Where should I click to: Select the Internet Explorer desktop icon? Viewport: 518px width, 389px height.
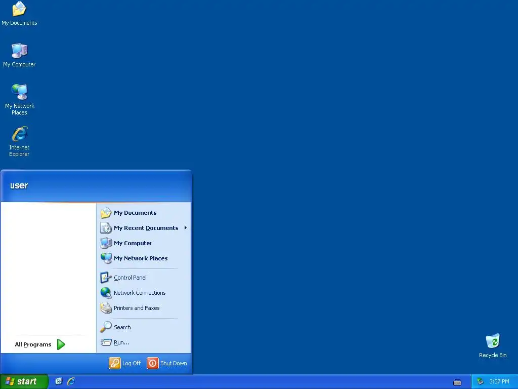pos(19,141)
